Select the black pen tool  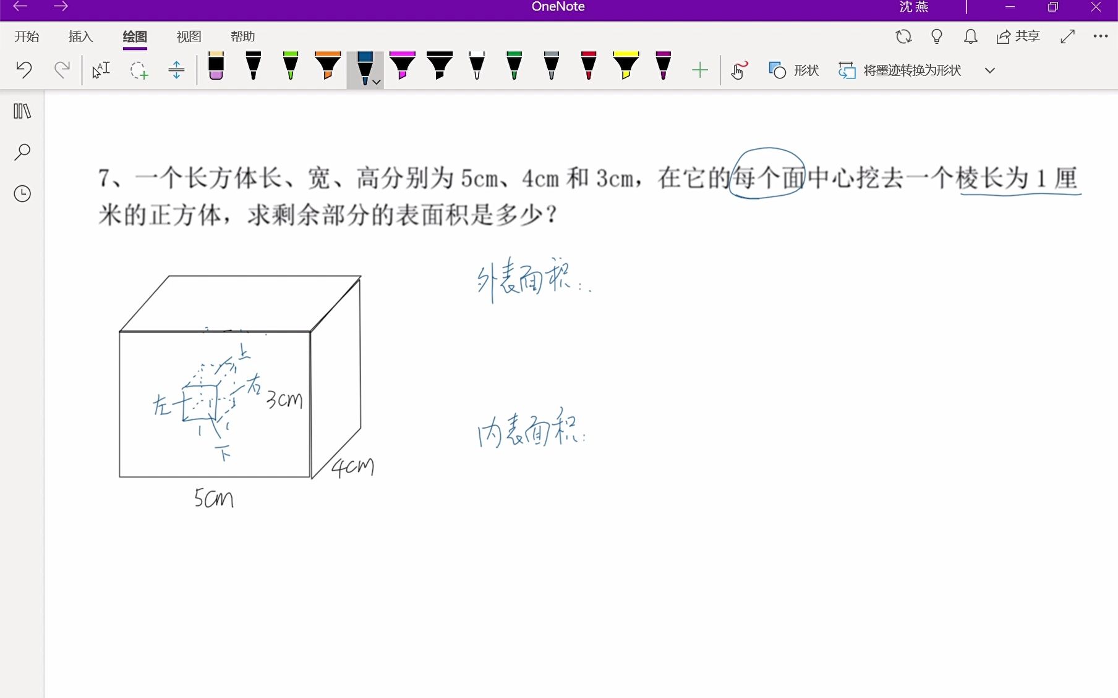point(252,68)
